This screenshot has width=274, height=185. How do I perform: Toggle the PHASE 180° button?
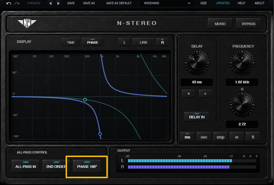(87, 166)
